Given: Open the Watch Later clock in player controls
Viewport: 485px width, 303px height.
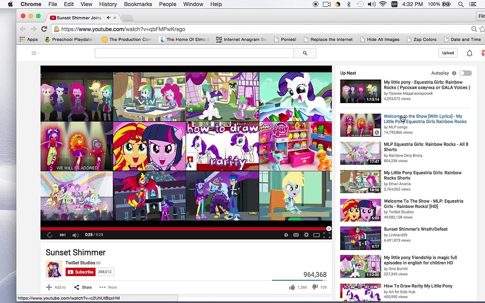Looking at the screenshot, I should tap(286, 235).
